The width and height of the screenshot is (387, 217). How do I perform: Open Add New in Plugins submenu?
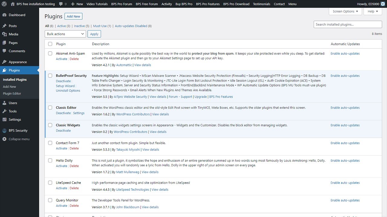(x=9, y=86)
